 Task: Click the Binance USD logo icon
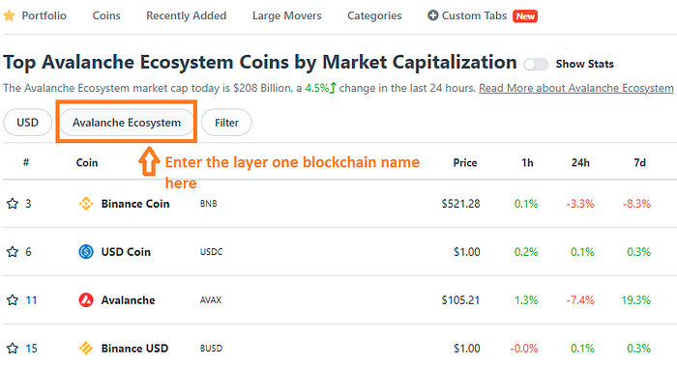tap(86, 348)
